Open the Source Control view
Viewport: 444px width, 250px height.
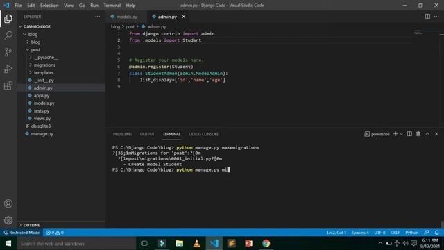(x=8, y=52)
